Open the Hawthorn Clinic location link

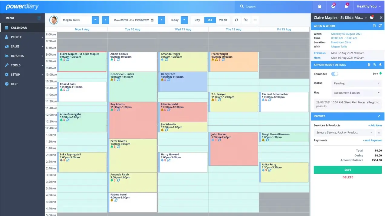[x=341, y=42]
